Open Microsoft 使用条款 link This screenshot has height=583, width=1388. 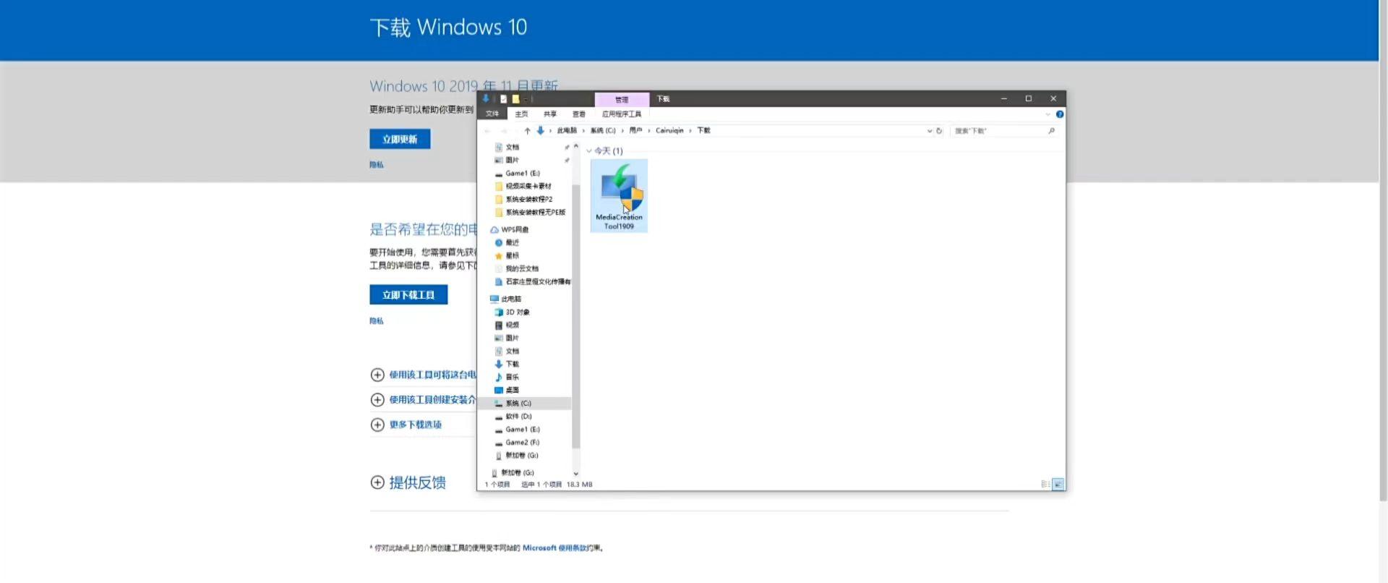pos(554,548)
